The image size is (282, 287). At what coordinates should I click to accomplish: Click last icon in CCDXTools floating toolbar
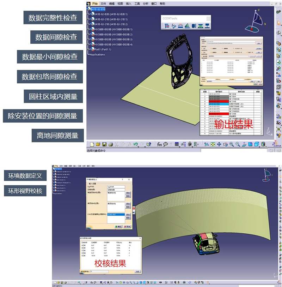[x=207, y=25]
